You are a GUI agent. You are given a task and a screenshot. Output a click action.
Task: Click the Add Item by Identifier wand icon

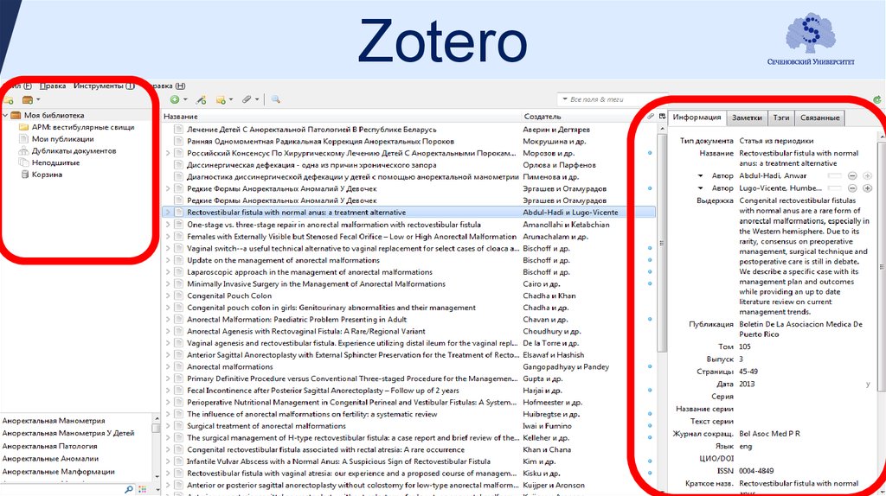[x=201, y=100]
